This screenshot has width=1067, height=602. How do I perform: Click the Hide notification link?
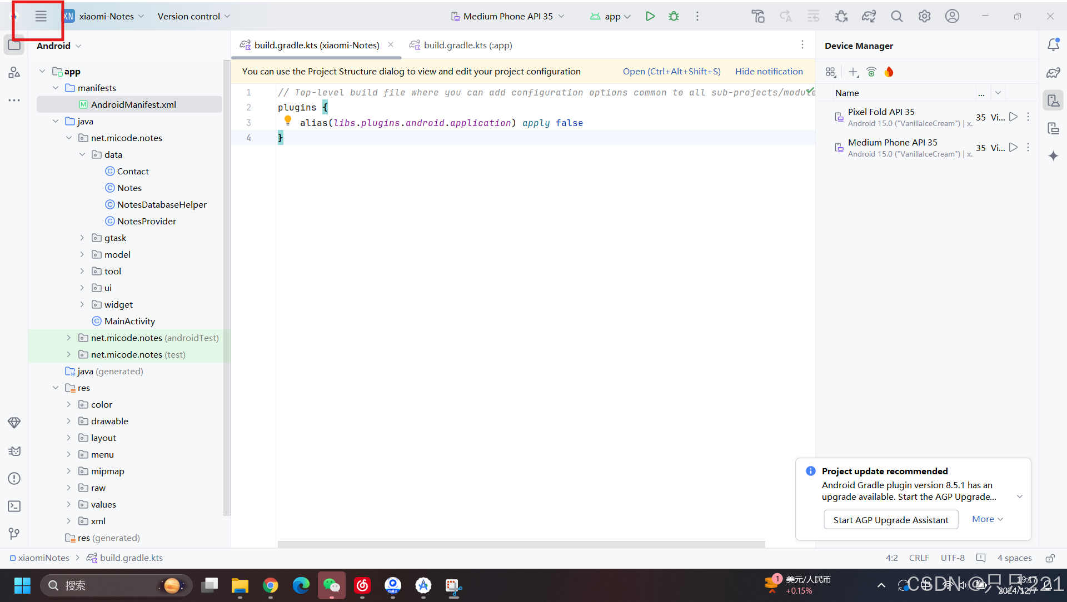(x=769, y=71)
